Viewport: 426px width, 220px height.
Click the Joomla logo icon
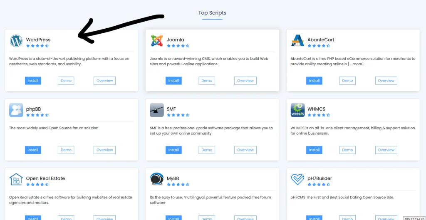pyautogui.click(x=157, y=41)
